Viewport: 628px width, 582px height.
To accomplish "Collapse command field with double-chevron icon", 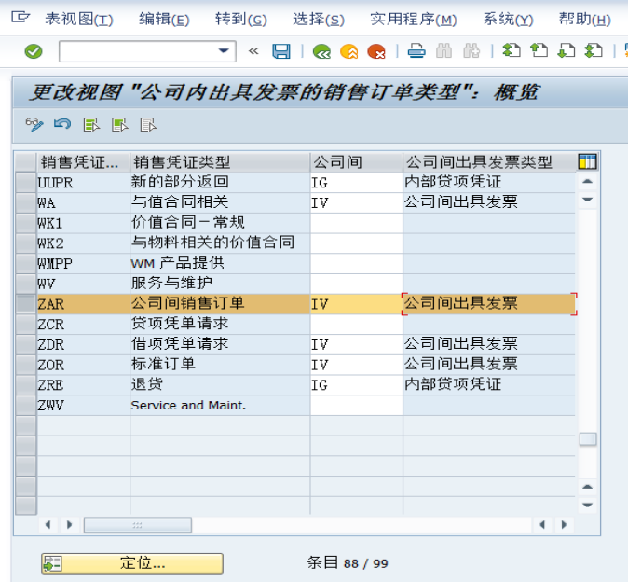I will pyautogui.click(x=253, y=51).
